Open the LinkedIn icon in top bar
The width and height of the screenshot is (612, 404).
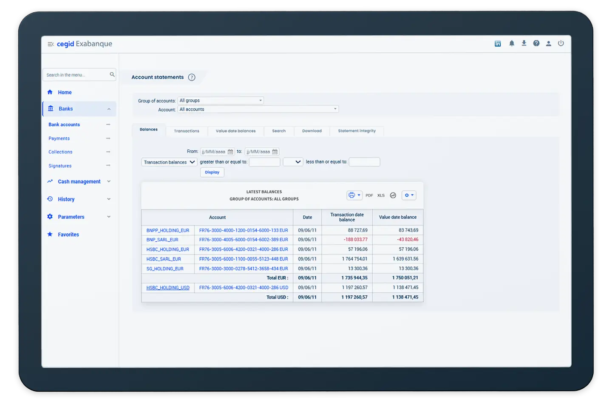498,43
